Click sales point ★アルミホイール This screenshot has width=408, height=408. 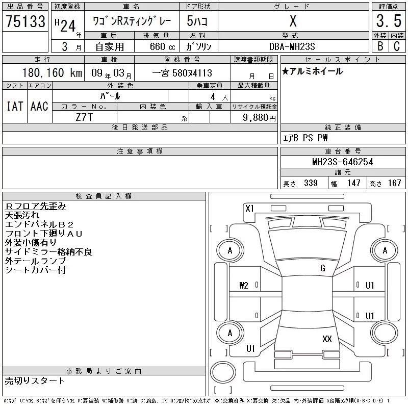pyautogui.click(x=312, y=71)
